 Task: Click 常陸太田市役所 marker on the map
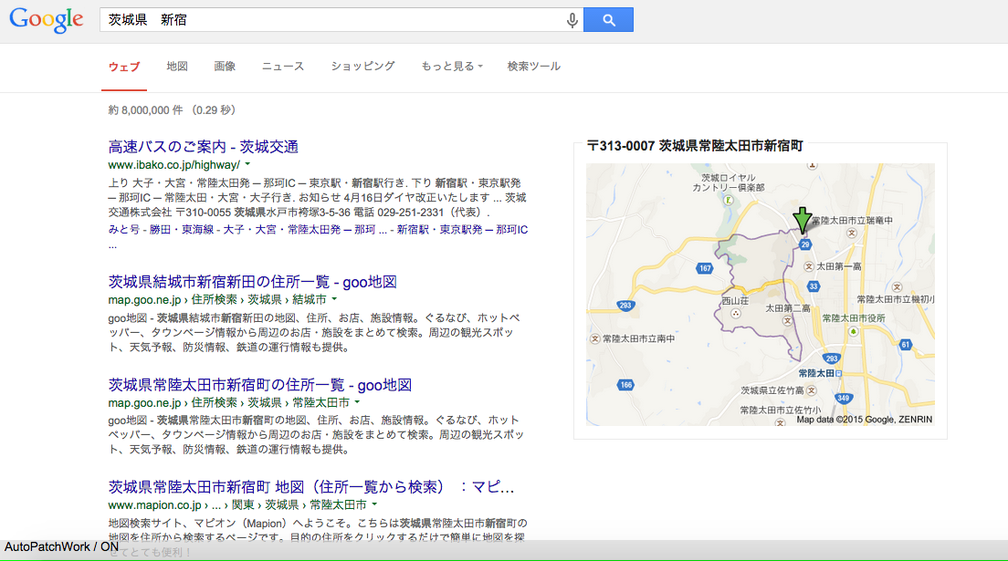(x=853, y=332)
